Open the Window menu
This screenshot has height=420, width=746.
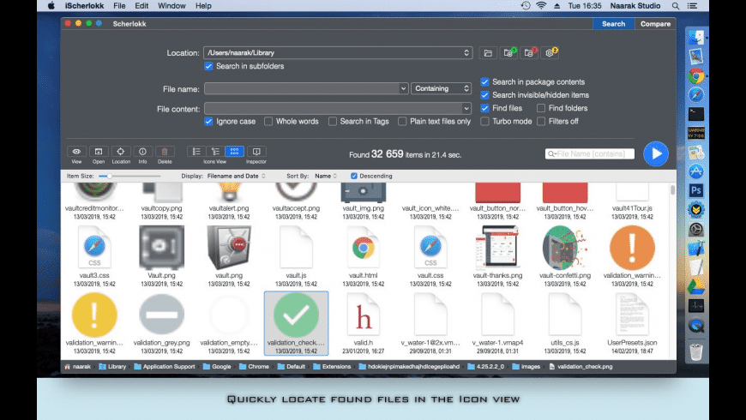[171, 6]
